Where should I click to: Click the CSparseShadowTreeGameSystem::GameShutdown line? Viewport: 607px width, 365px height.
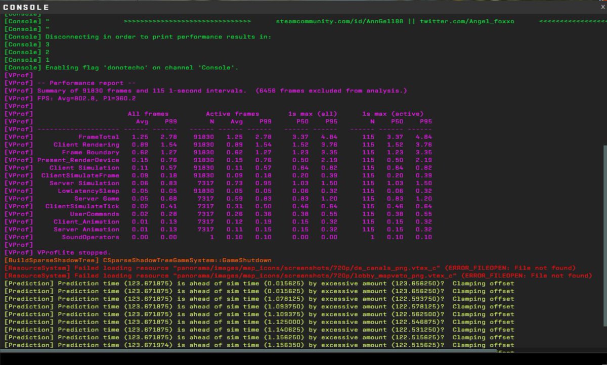[x=138, y=260]
